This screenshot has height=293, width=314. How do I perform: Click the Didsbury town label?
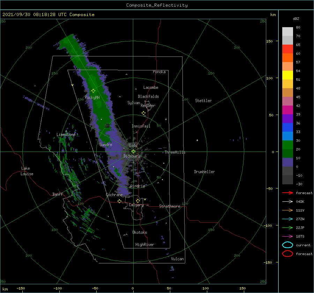[132, 156]
